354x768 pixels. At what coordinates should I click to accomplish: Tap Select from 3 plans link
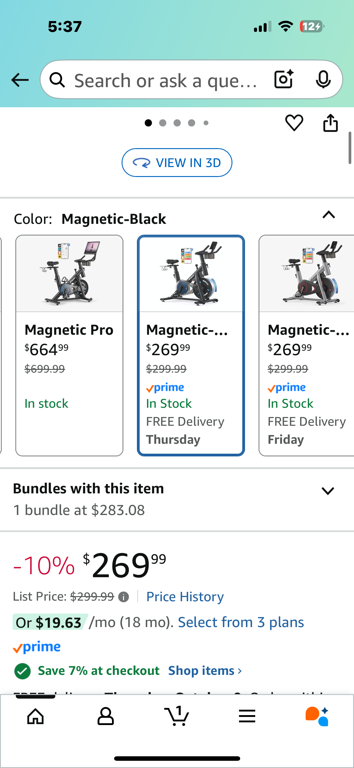[x=241, y=622]
